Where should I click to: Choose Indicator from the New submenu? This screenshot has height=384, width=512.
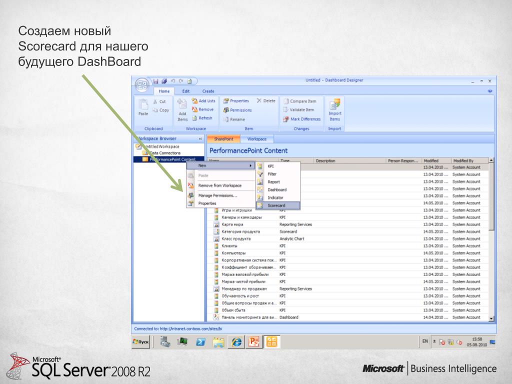coord(278,197)
